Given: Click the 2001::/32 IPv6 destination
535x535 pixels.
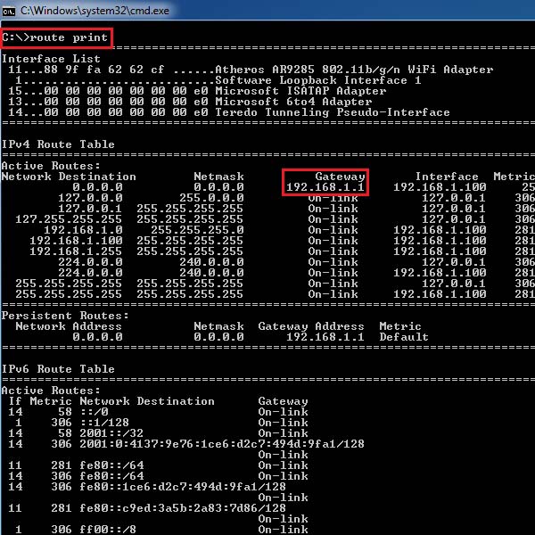Looking at the screenshot, I should click(111, 433).
